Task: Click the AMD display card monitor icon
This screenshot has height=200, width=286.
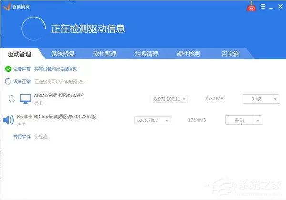Action: coord(25,99)
